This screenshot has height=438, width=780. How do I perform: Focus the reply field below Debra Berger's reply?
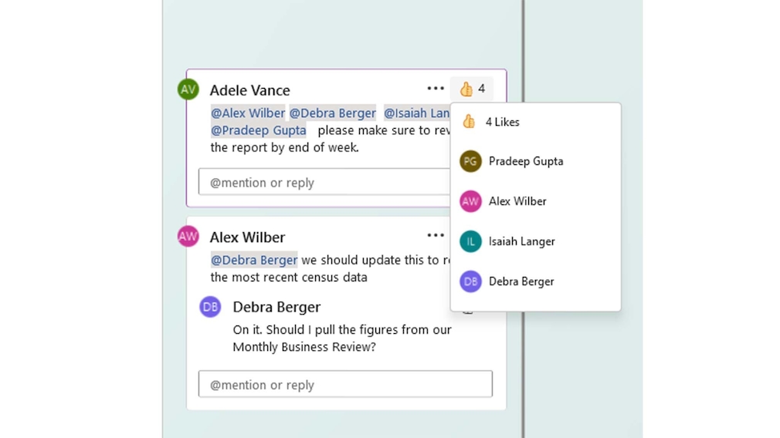click(345, 385)
